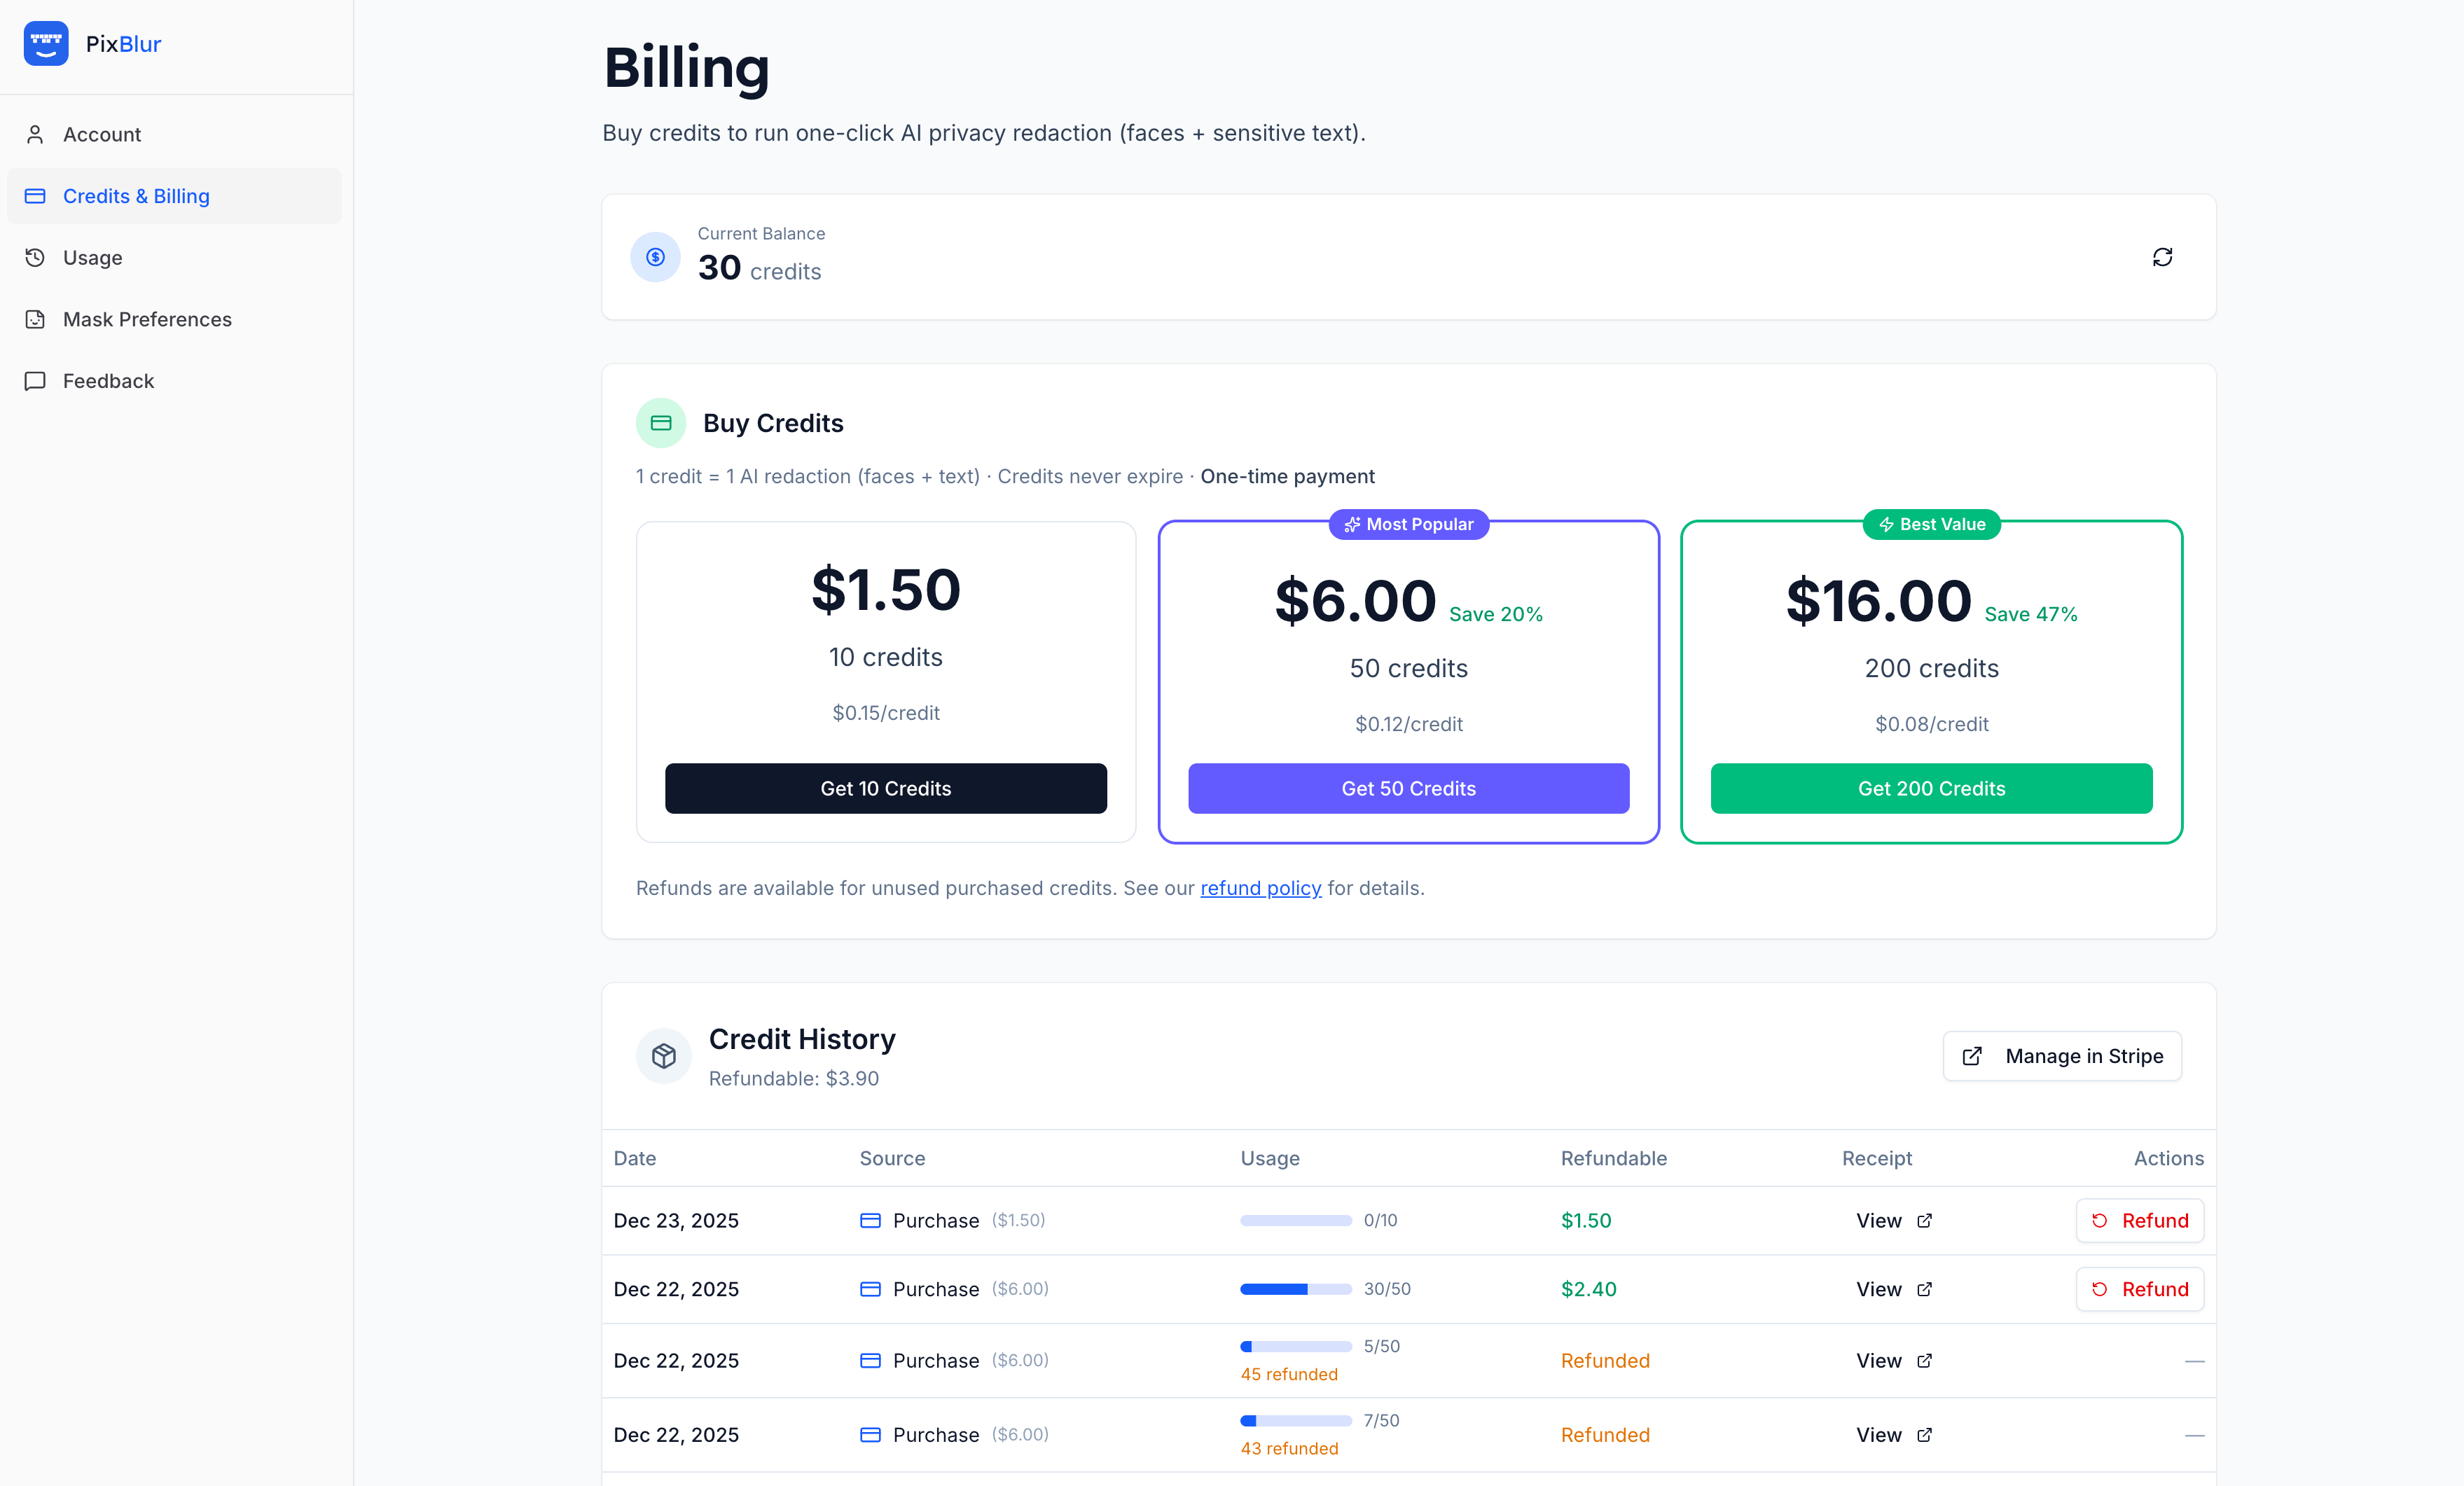Viewport: 2464px width, 1486px height.
Task: Select the Account icon in sidebar
Action: (x=36, y=134)
